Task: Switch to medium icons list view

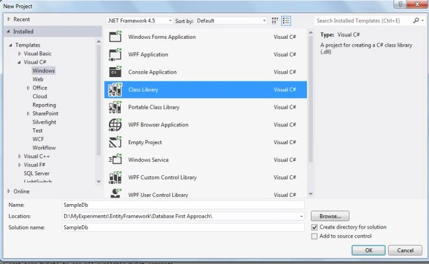Action: pos(286,21)
